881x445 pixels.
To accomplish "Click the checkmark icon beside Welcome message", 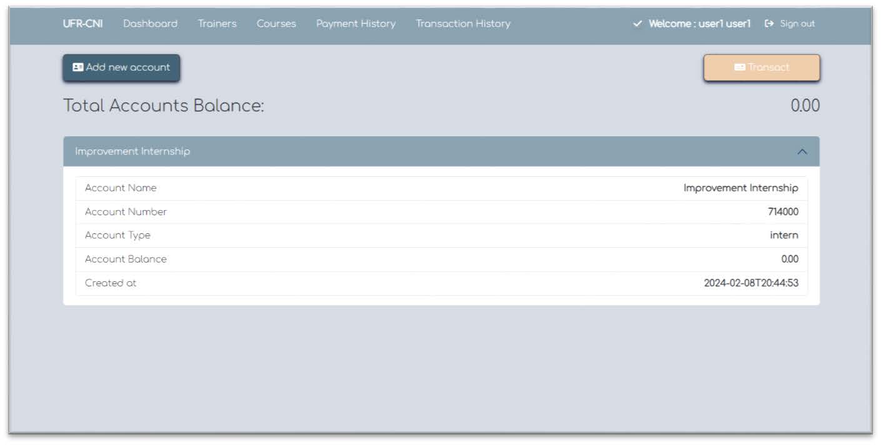I will [637, 24].
